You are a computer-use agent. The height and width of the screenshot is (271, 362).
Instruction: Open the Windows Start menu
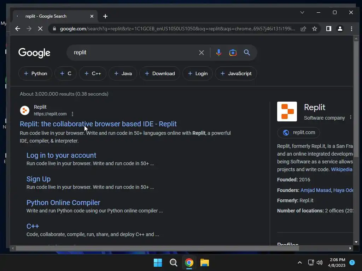coord(158,263)
